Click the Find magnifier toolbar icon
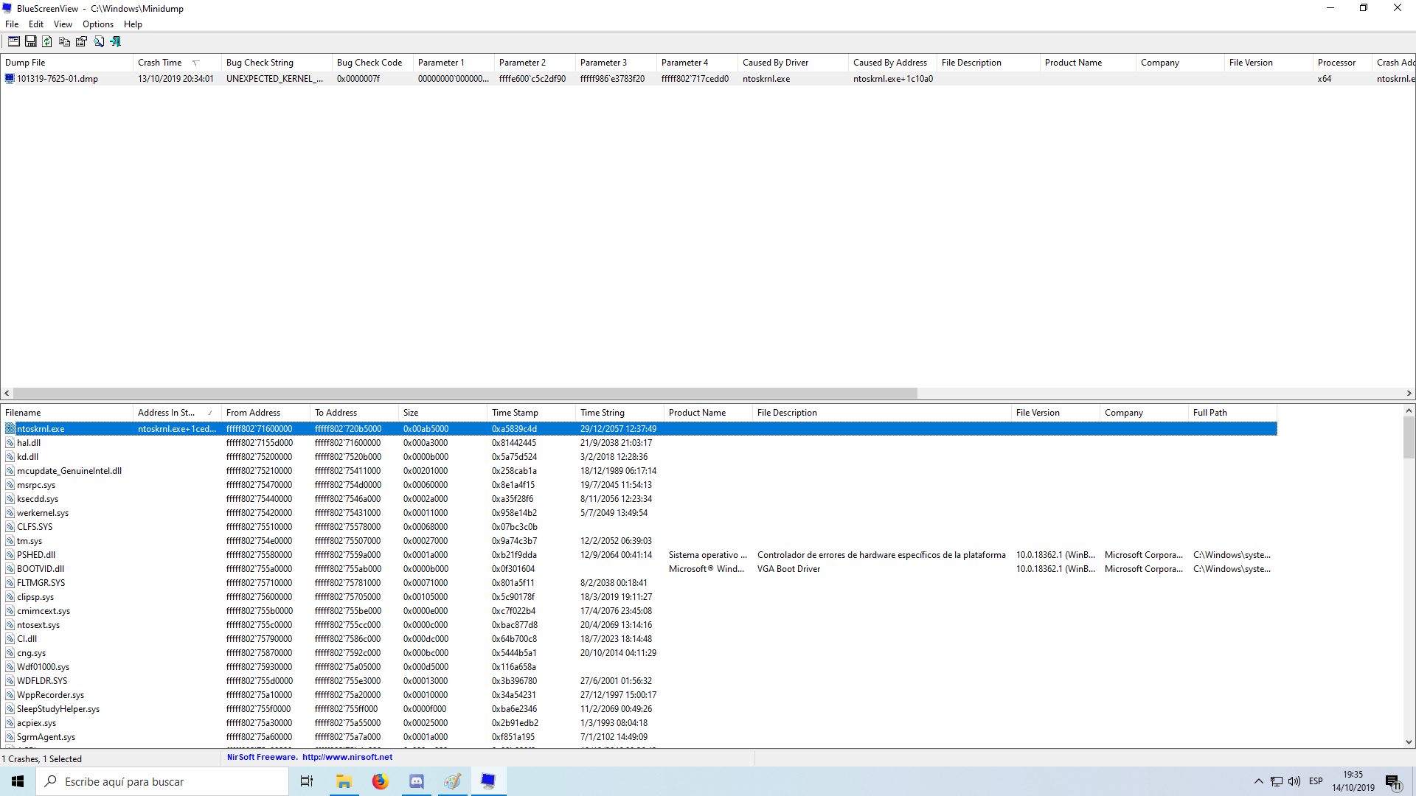1416x796 pixels. 99,42
